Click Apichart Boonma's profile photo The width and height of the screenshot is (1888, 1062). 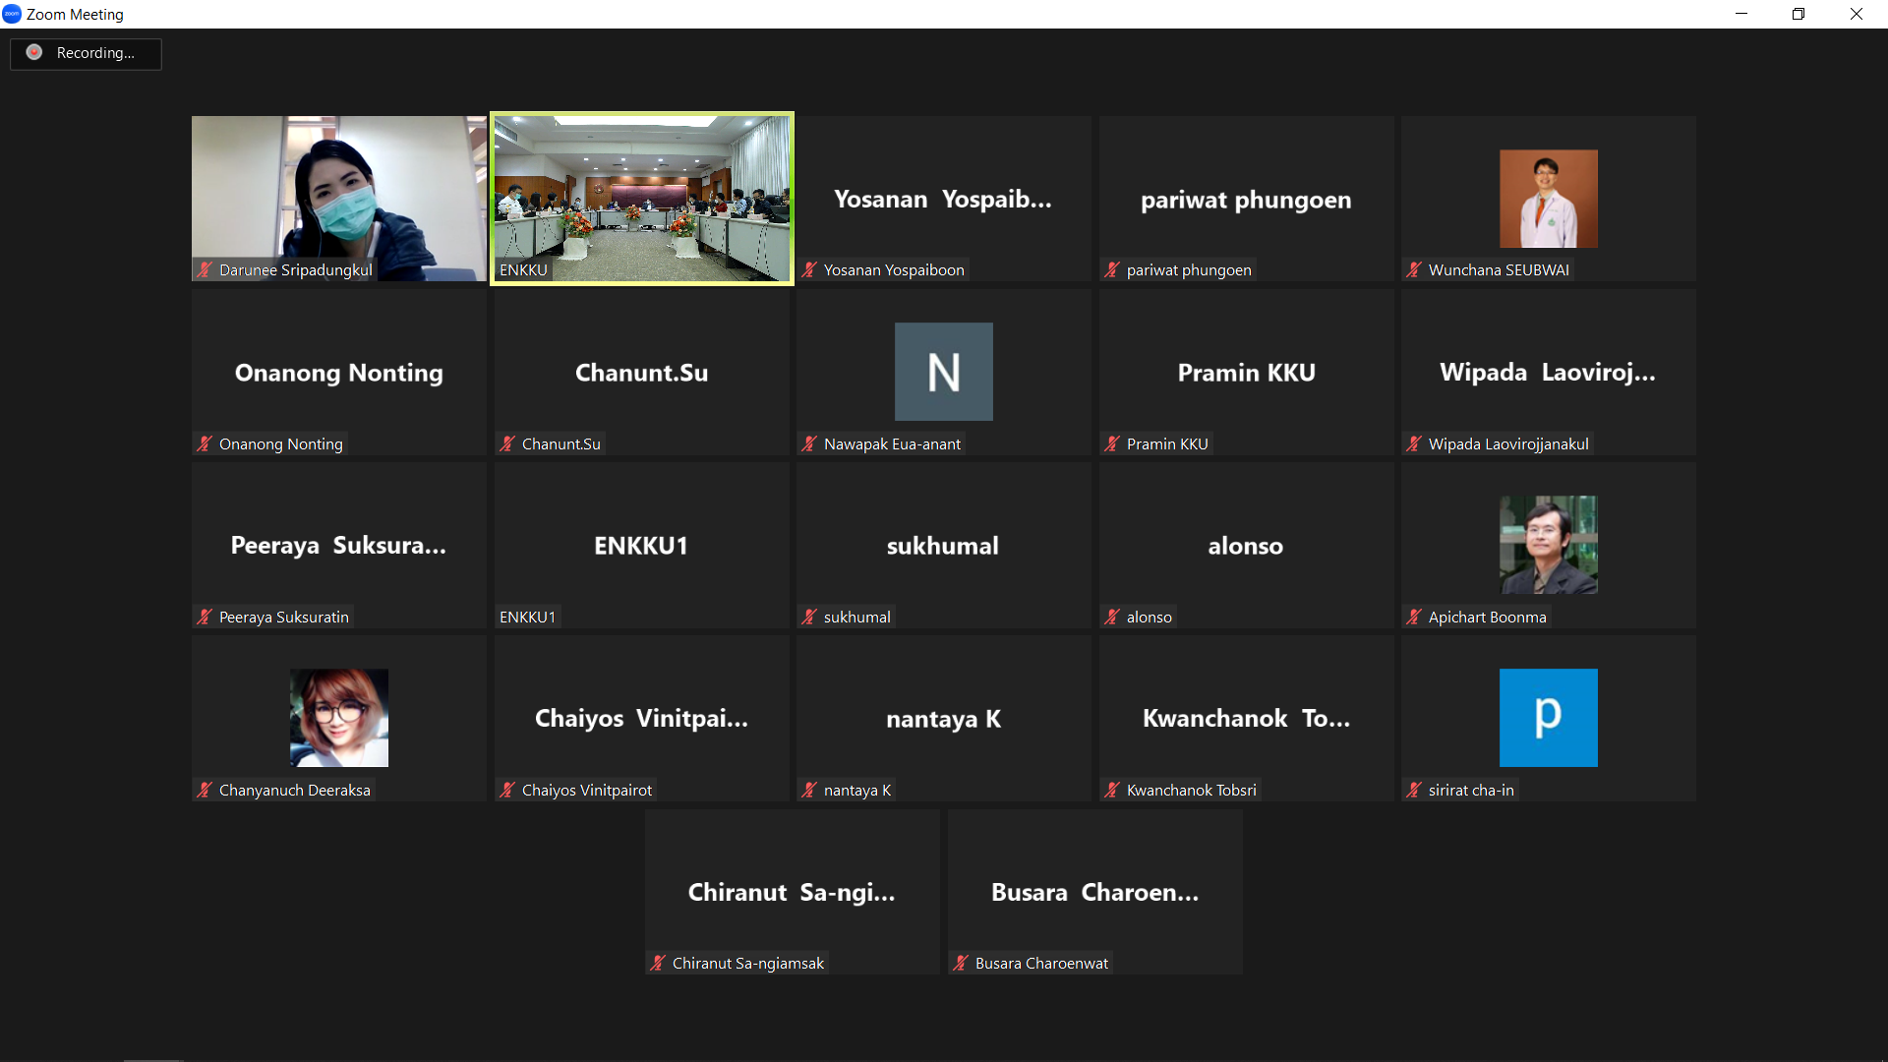coord(1548,545)
